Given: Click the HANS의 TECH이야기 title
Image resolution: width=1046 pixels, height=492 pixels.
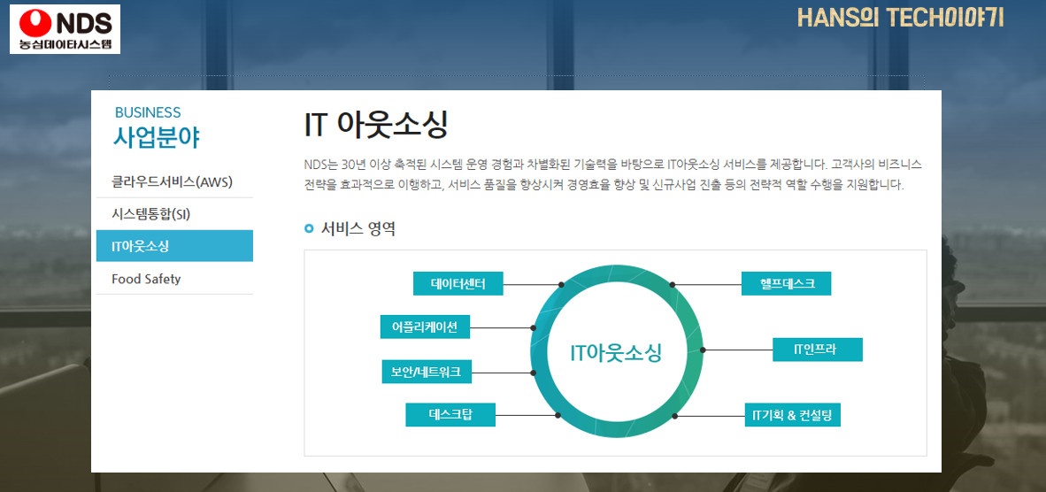Looking at the screenshot, I should 900,18.
